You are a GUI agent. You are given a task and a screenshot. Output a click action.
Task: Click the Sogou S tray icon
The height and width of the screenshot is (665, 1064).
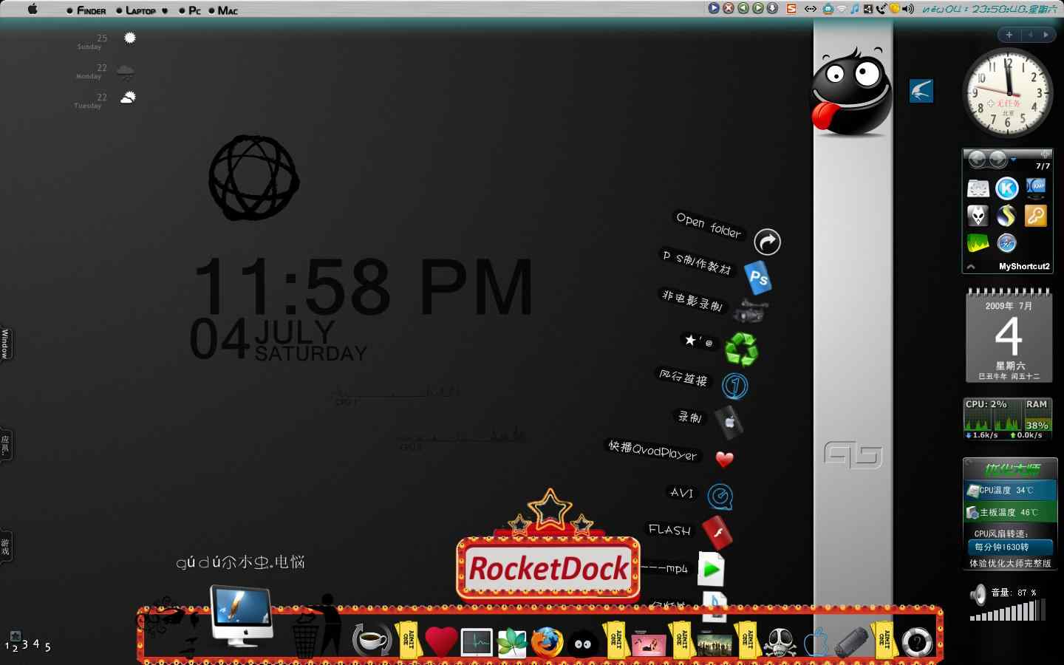[791, 9]
